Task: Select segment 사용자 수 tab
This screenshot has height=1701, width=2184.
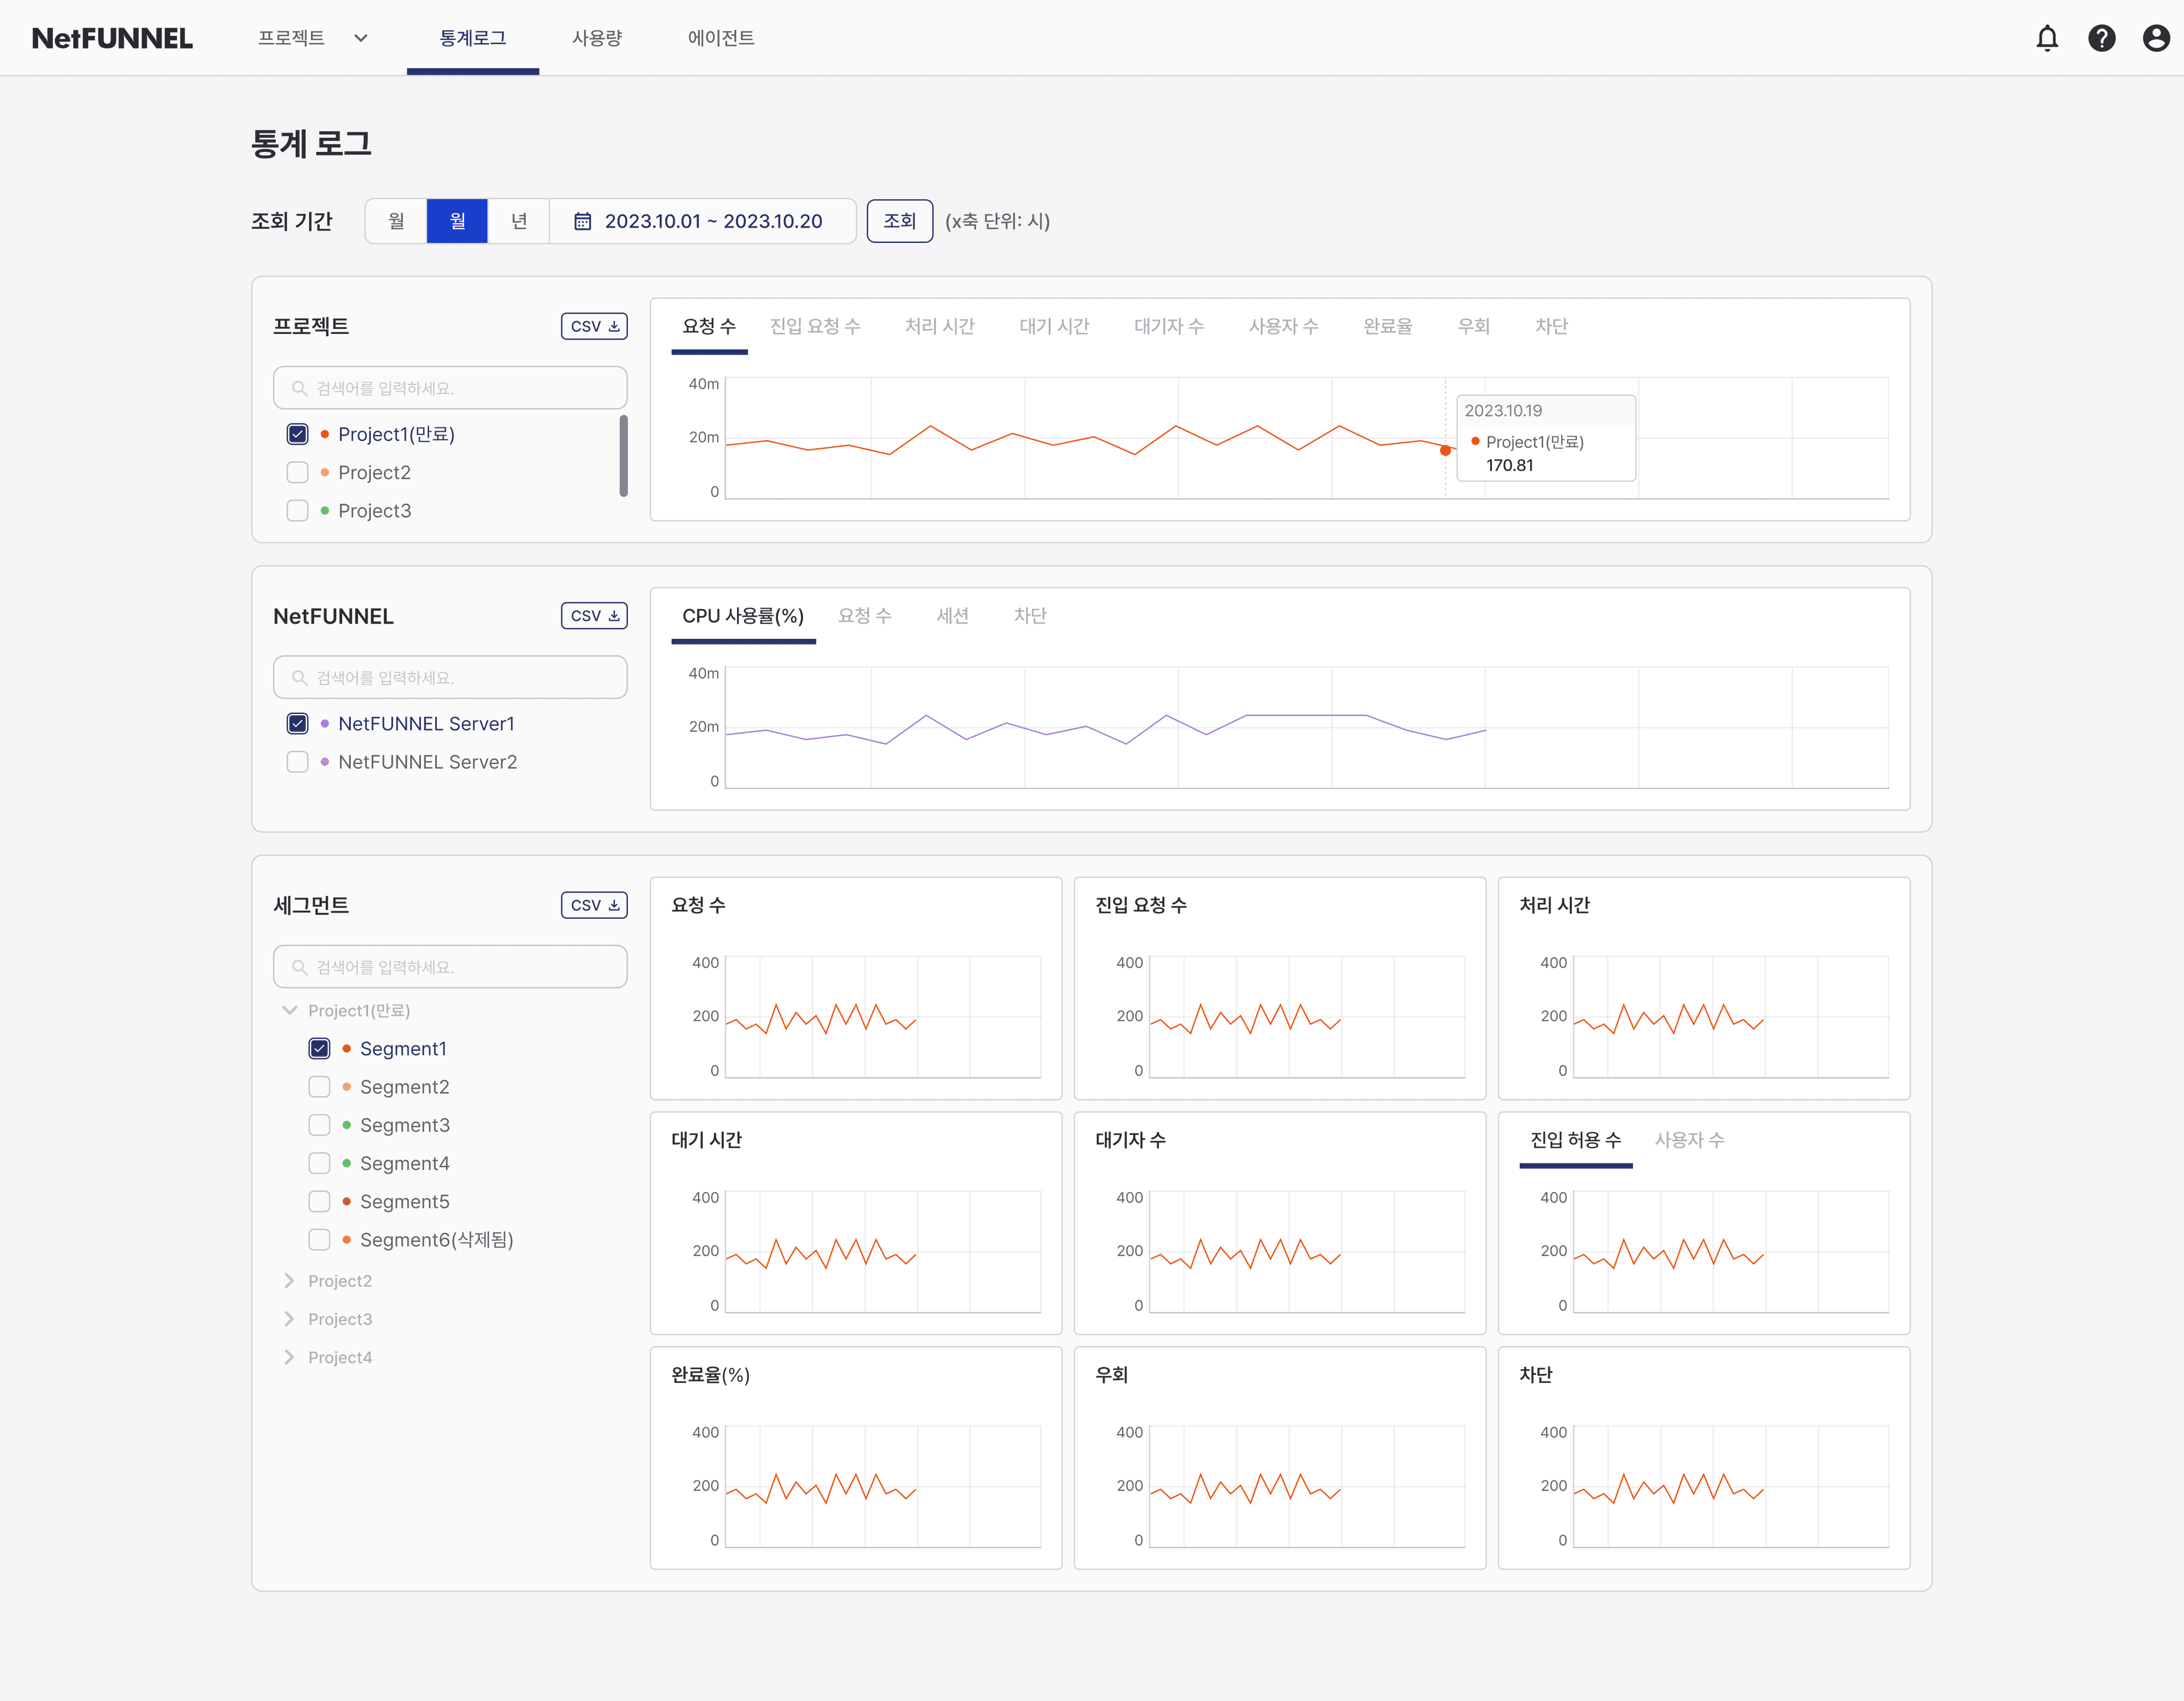Action: pos(1689,1140)
